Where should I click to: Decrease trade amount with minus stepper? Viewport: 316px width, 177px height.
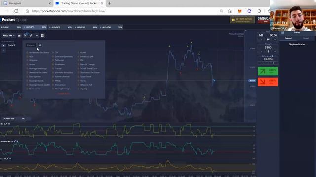click(261, 51)
